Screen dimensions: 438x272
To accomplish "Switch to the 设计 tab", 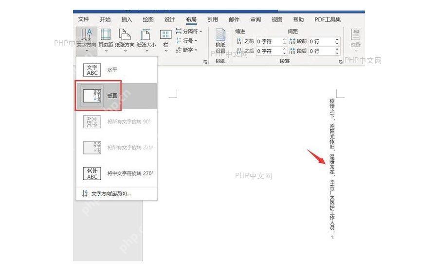I will click(x=169, y=19).
